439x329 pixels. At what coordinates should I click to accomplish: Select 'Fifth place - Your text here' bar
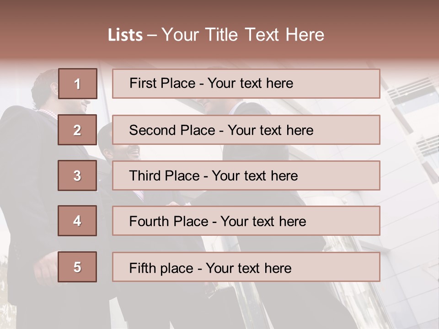[x=246, y=267]
